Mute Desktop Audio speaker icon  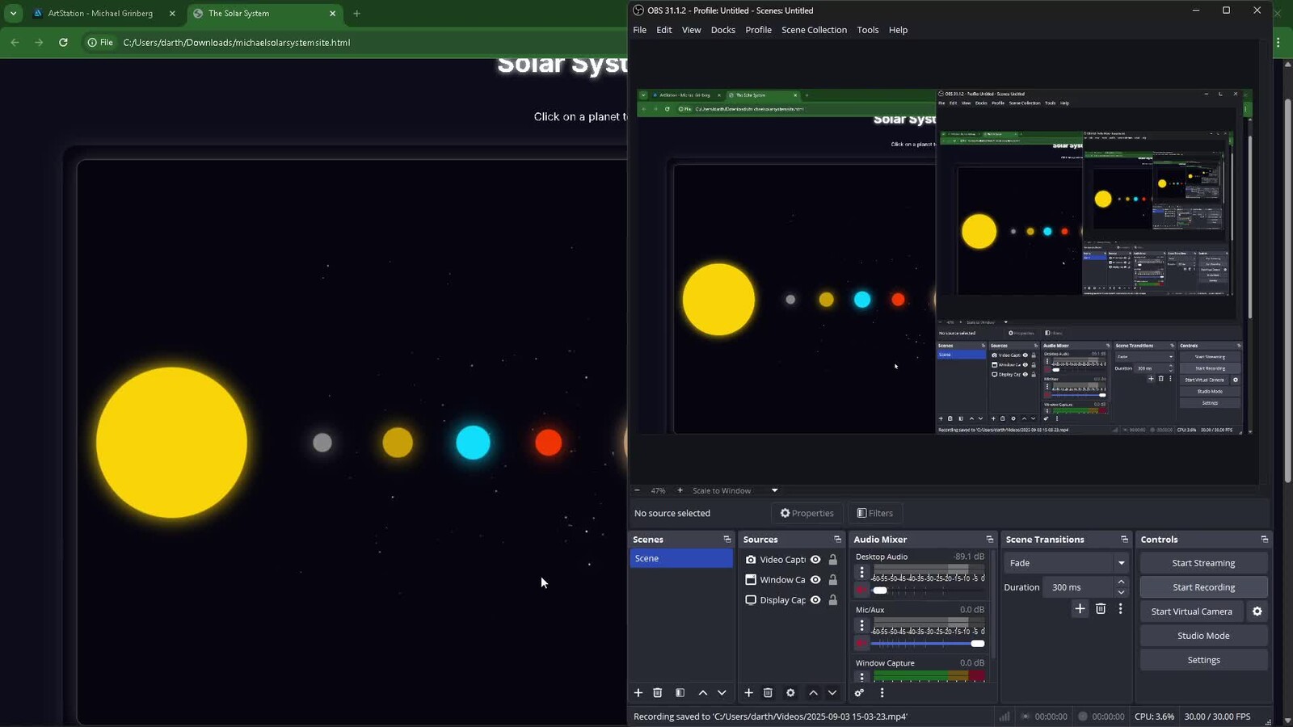[862, 590]
